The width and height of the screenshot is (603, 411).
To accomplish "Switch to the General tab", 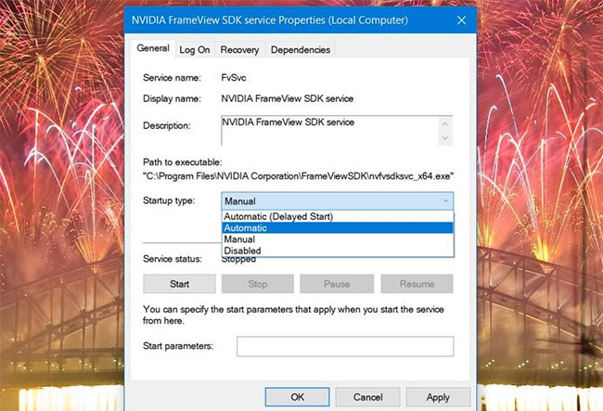I will (x=153, y=48).
